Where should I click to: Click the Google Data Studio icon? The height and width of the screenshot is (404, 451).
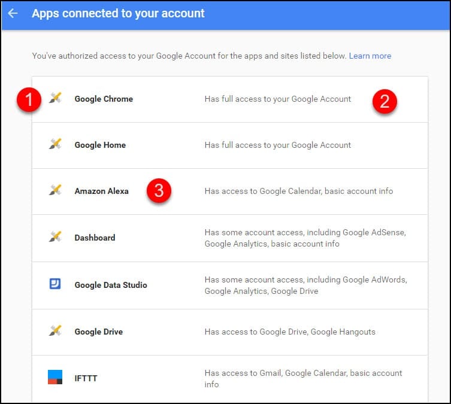[55, 284]
